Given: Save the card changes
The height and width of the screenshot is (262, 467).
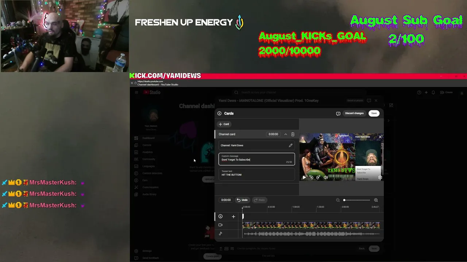Looking at the screenshot, I should [x=374, y=114].
